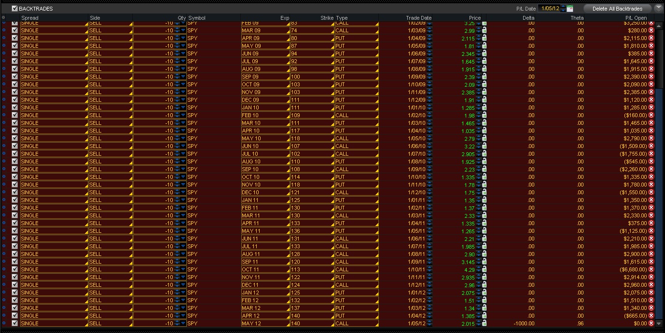This screenshot has width=665, height=333.
Task: Click Delete All Backtrades button
Action: point(617,9)
